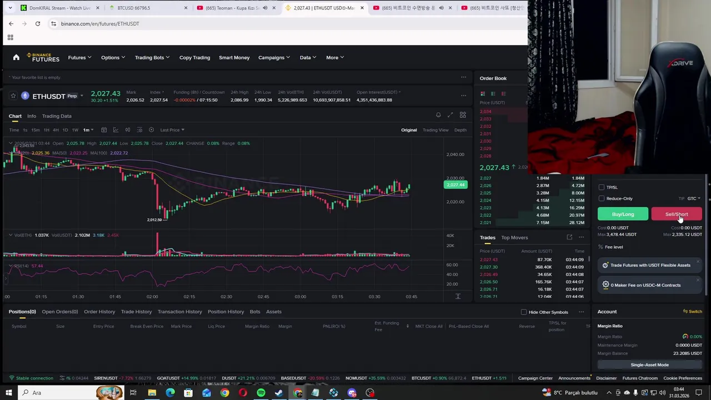
Task: Open Copy Trading page
Action: [194, 58]
